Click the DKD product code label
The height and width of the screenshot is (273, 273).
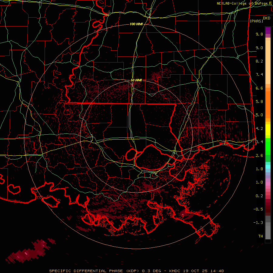(x=267, y=18)
